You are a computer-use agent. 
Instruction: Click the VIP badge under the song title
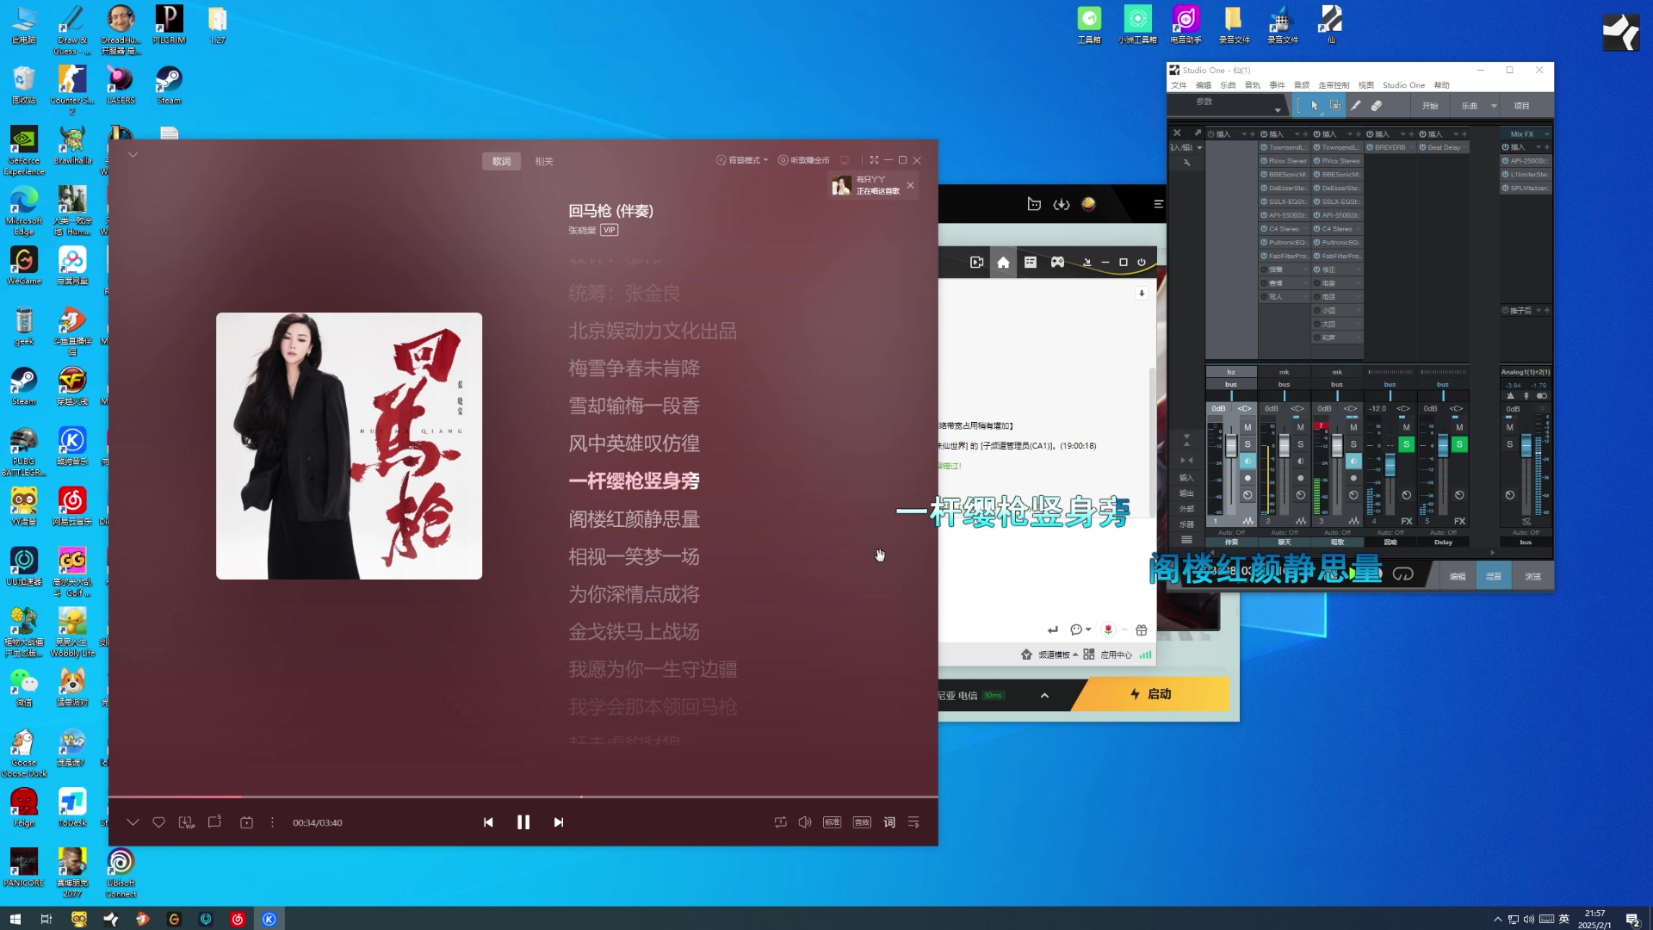point(610,230)
